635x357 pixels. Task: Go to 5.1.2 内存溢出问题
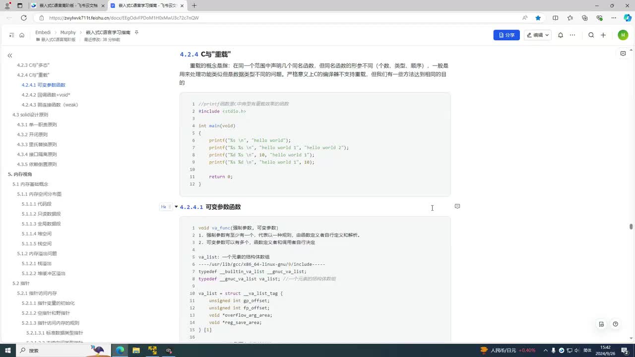point(37,253)
